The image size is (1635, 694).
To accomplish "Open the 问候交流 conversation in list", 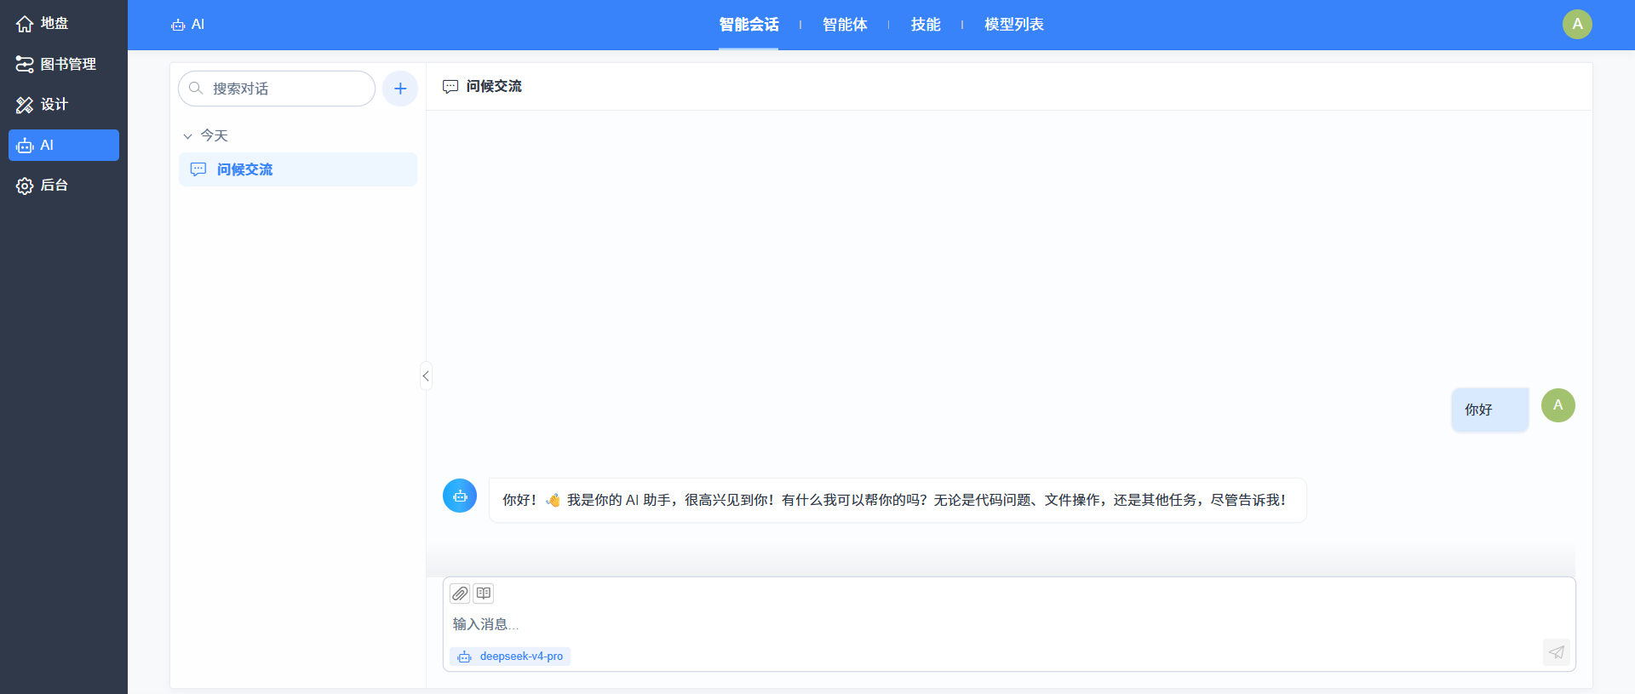I will 298,169.
